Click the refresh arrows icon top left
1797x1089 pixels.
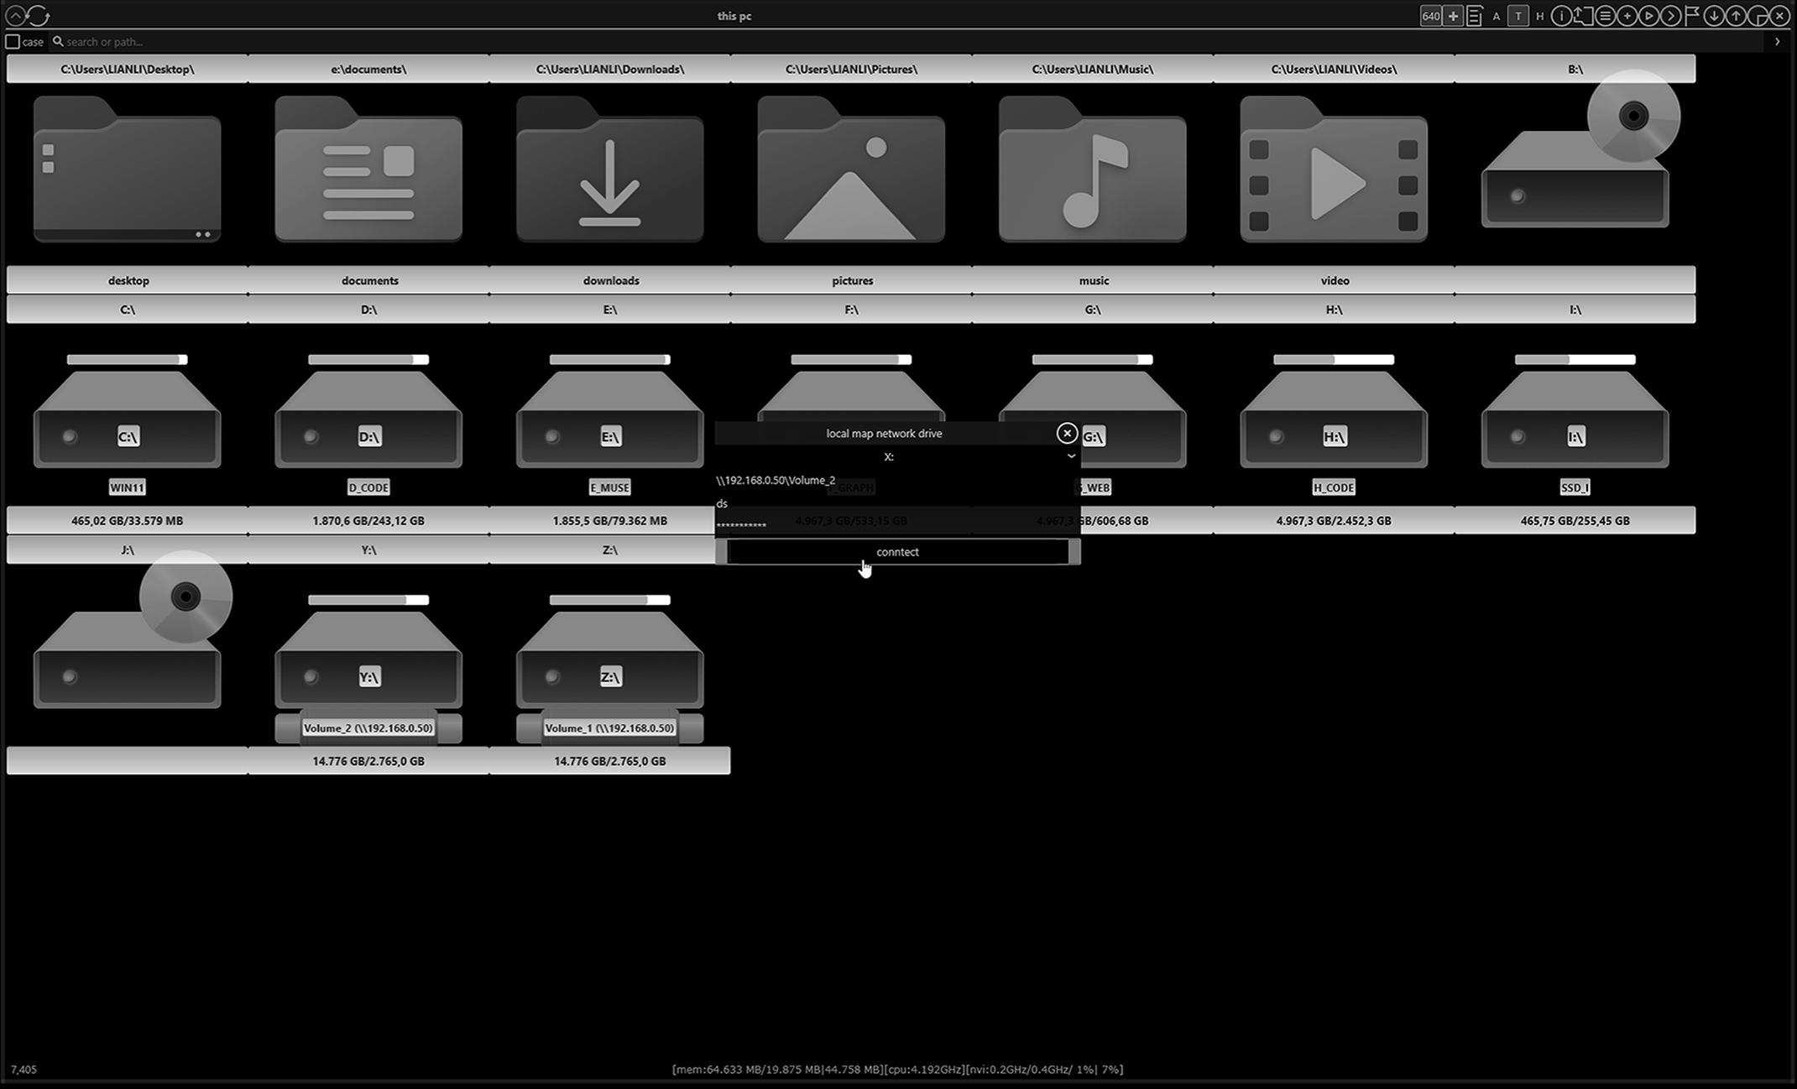click(x=39, y=15)
